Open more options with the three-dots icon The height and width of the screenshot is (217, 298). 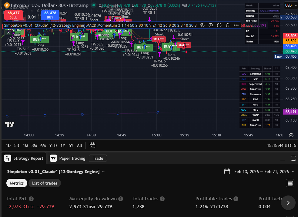(236, 25)
